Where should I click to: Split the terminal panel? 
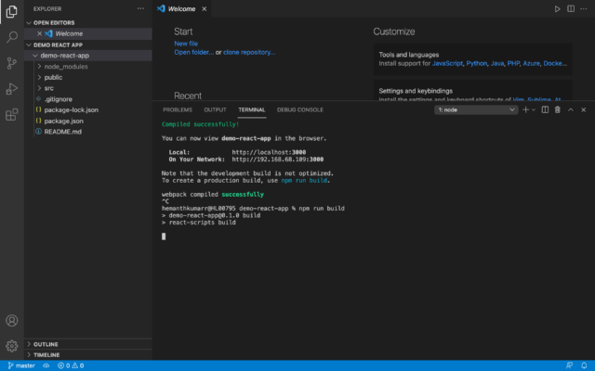(x=545, y=109)
